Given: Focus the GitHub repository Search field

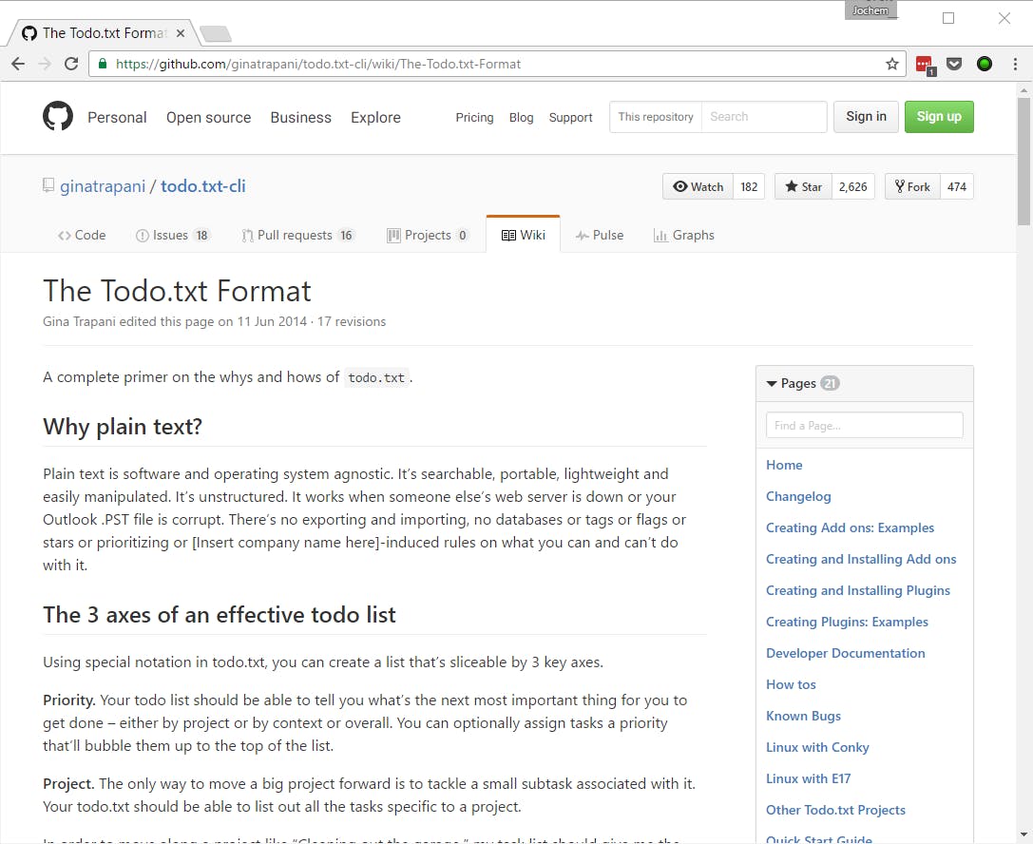Looking at the screenshot, I should pos(764,117).
